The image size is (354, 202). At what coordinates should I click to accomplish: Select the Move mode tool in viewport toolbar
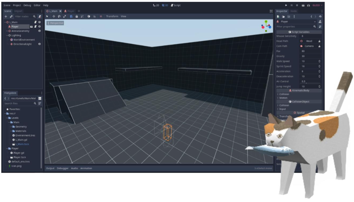pos(54,16)
